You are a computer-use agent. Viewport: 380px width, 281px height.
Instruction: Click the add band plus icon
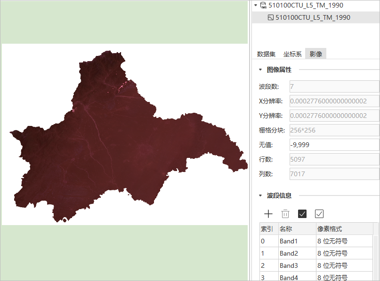click(x=268, y=214)
